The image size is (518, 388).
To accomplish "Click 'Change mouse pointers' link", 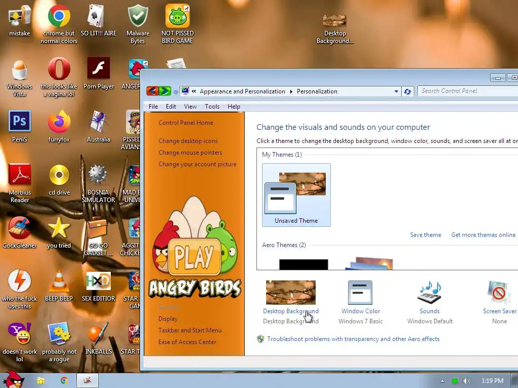I will (190, 153).
